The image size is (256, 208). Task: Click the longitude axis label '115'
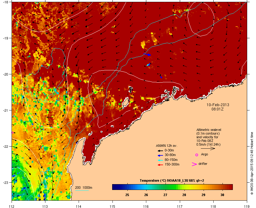tap(112, 206)
